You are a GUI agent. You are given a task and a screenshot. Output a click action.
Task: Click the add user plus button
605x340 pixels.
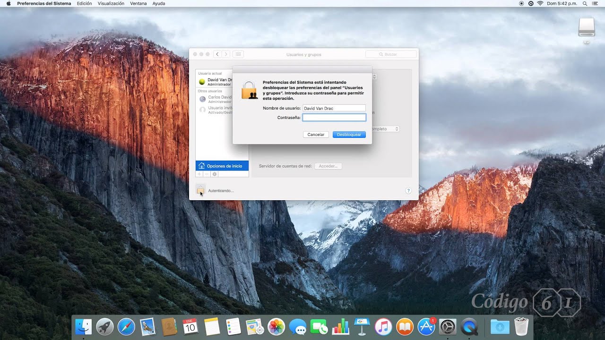(199, 174)
